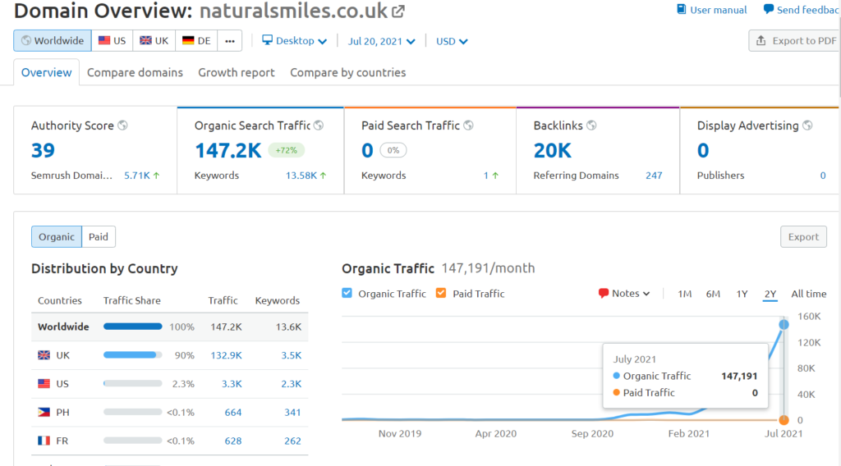This screenshot has height=466, width=841.
Task: Switch to Growth report tab
Action: 237,72
